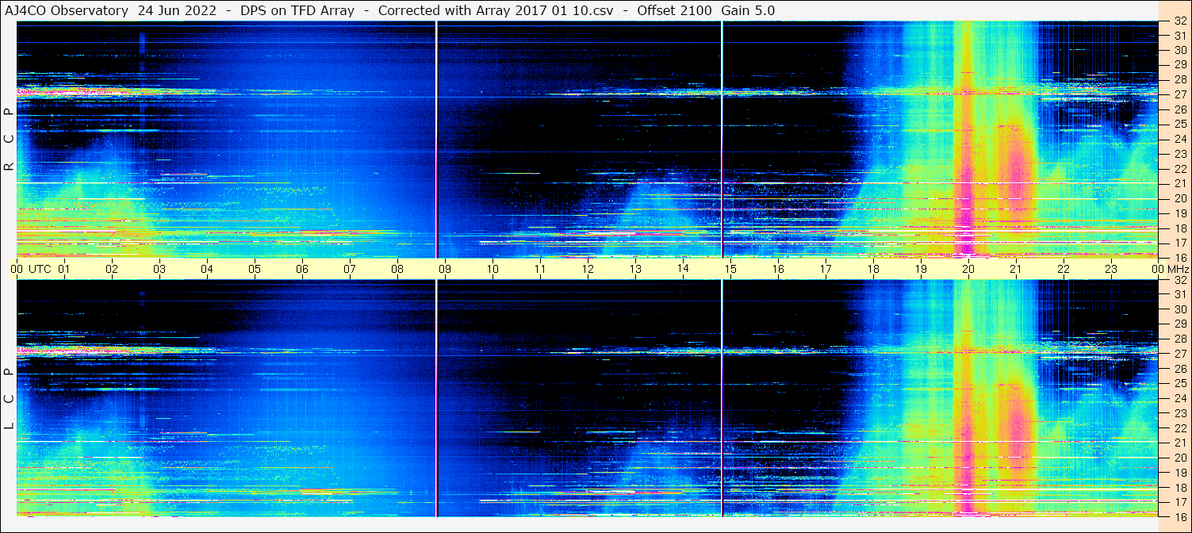The image size is (1192, 533).
Task: Click hour label "21" on the UTC time axis
Action: pyautogui.click(x=1016, y=269)
